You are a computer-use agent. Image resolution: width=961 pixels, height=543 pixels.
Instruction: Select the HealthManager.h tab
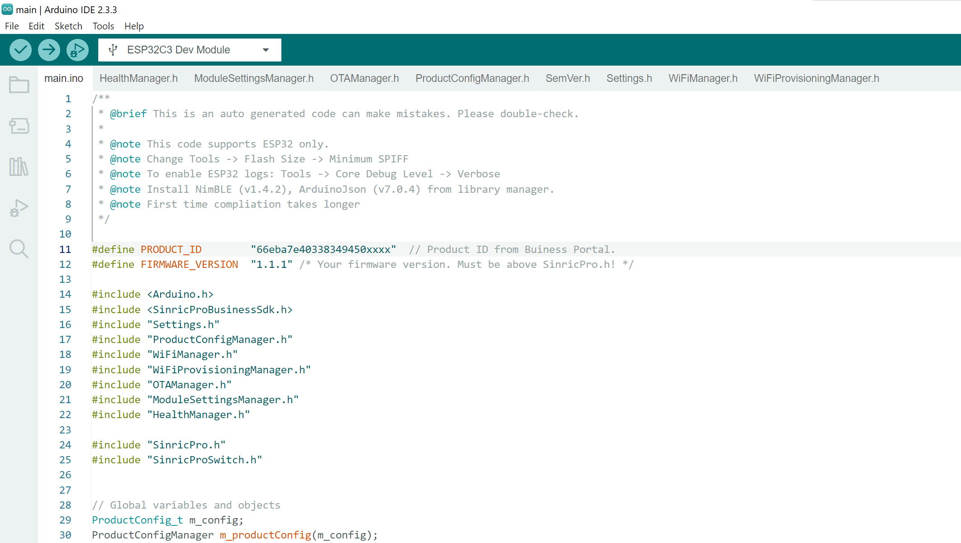[138, 78]
